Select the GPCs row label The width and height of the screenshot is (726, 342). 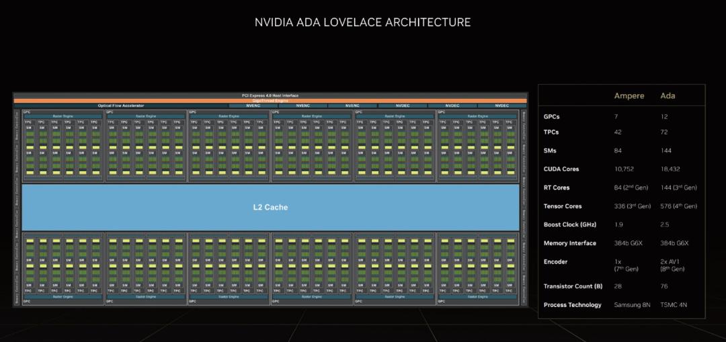tap(551, 117)
